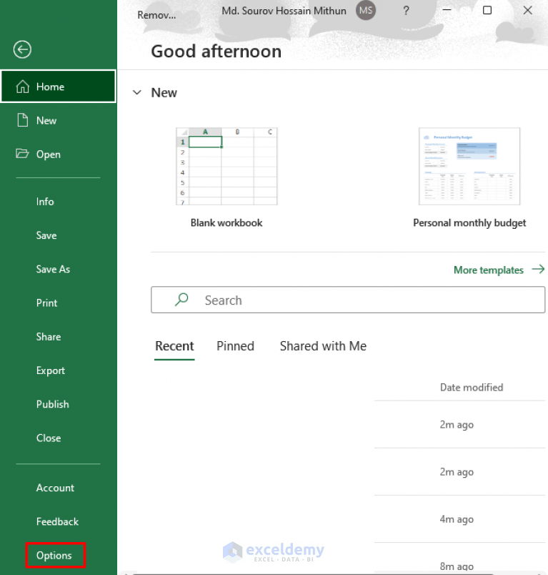Open the Feedback page
Viewport: 548px width, 575px height.
(57, 521)
